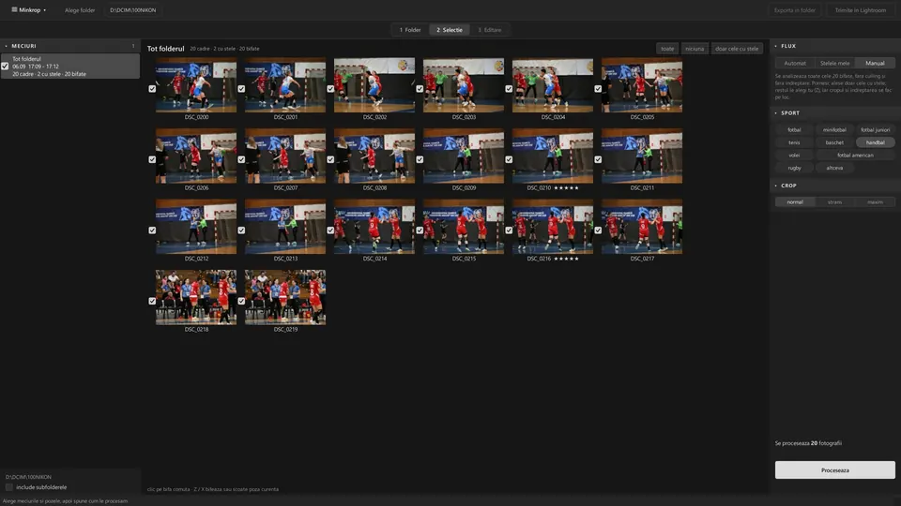The height and width of the screenshot is (506, 901).
Task: Open thumbnail DSC_0219
Action: pos(285,297)
